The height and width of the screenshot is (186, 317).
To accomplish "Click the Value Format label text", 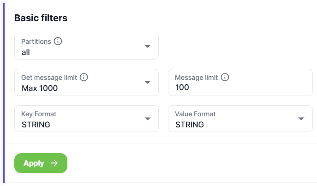I will (195, 114).
